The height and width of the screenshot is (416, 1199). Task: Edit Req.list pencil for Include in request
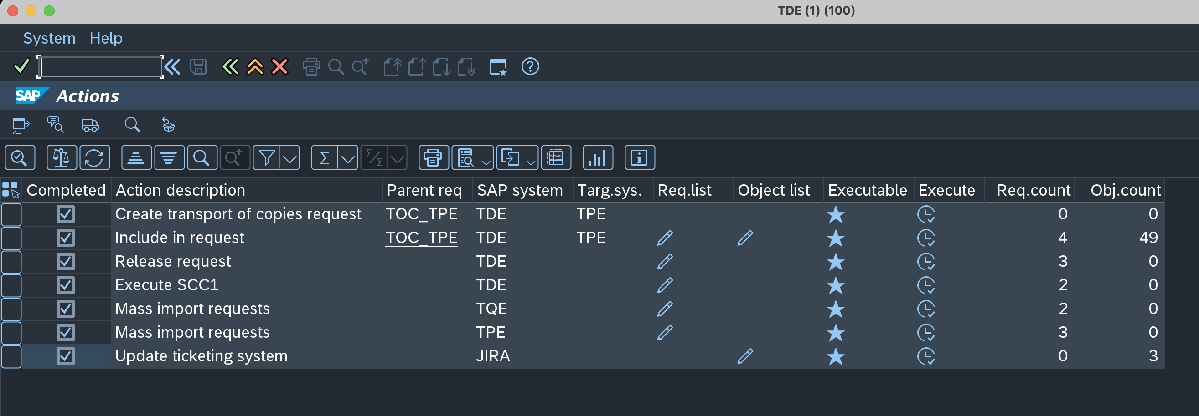[665, 238]
